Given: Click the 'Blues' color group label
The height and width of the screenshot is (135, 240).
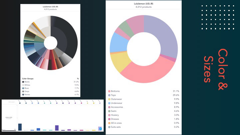Looking at the screenshot, I should (x=27, y=88).
